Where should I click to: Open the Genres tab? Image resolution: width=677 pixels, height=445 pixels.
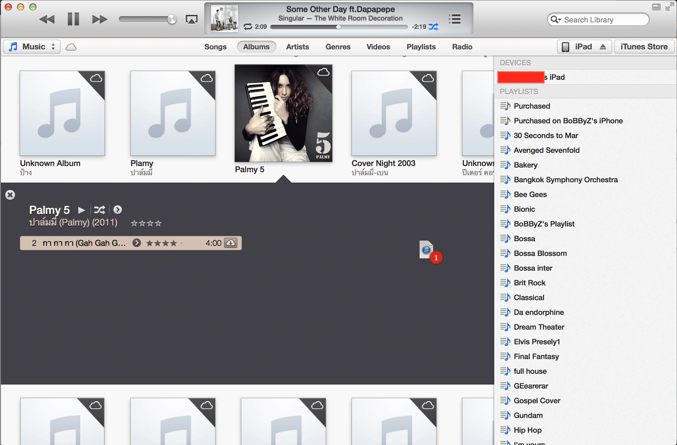click(x=338, y=47)
